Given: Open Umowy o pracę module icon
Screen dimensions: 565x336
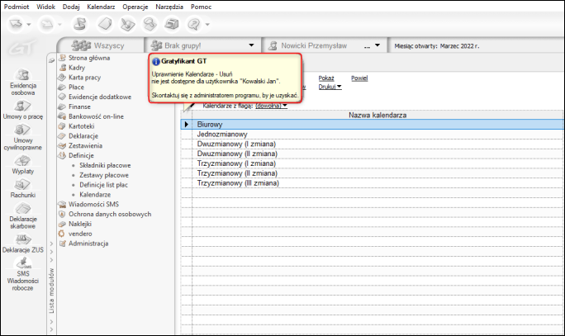Looking at the screenshot, I should pos(22,110).
